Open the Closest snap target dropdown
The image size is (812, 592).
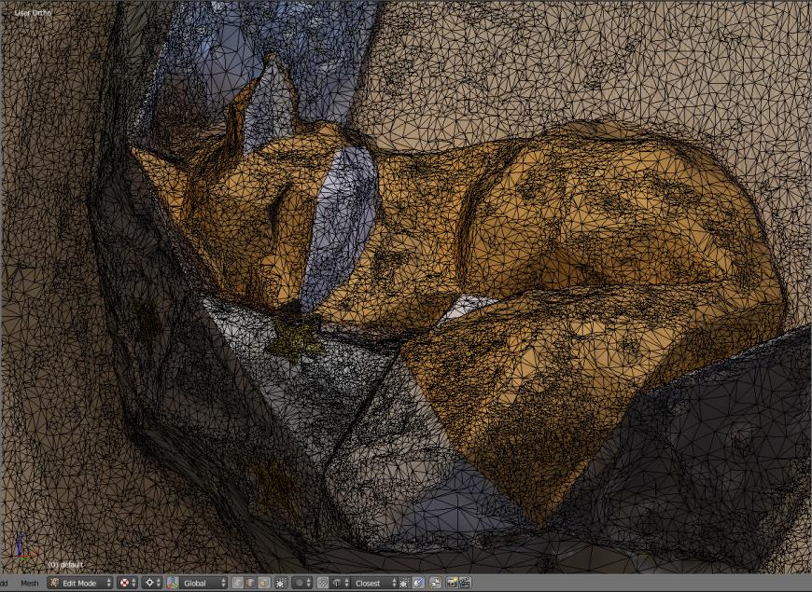click(375, 584)
